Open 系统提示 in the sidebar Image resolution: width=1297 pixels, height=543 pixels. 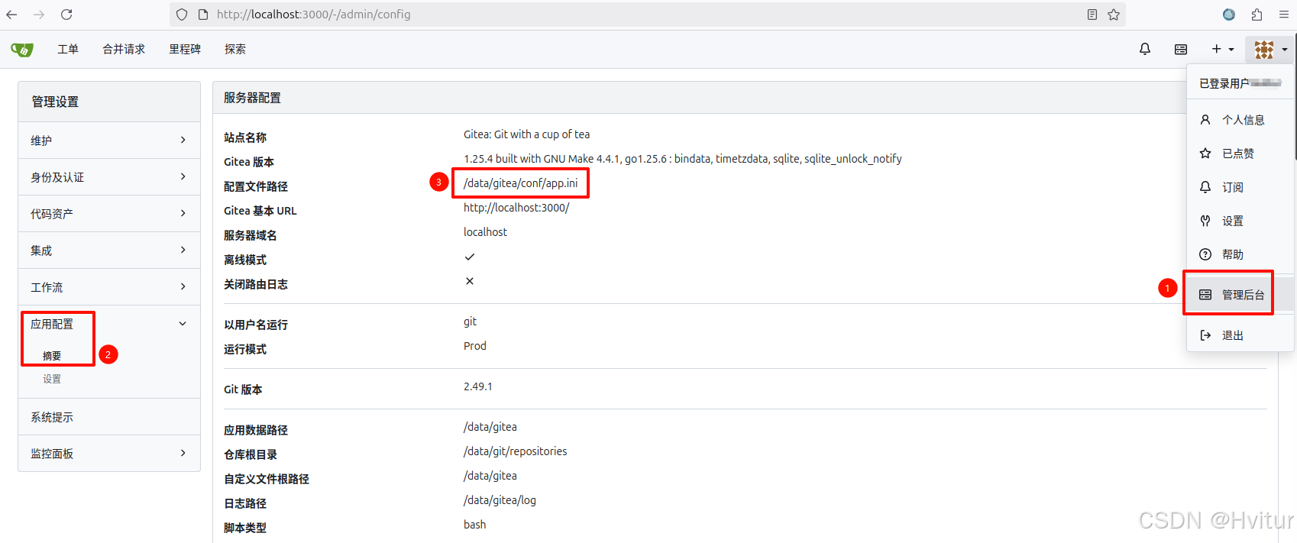pos(109,417)
